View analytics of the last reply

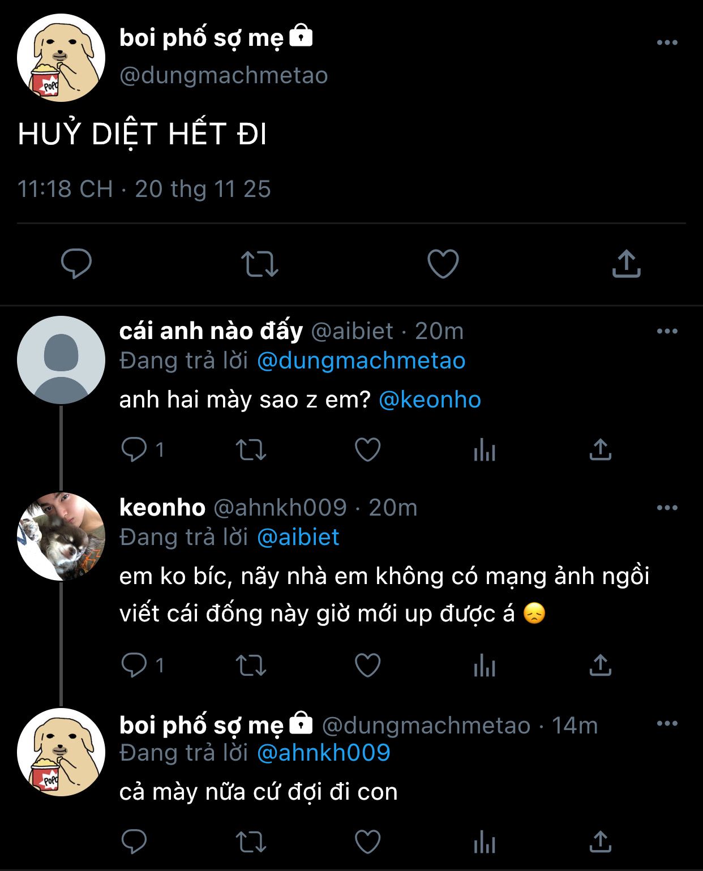485,842
